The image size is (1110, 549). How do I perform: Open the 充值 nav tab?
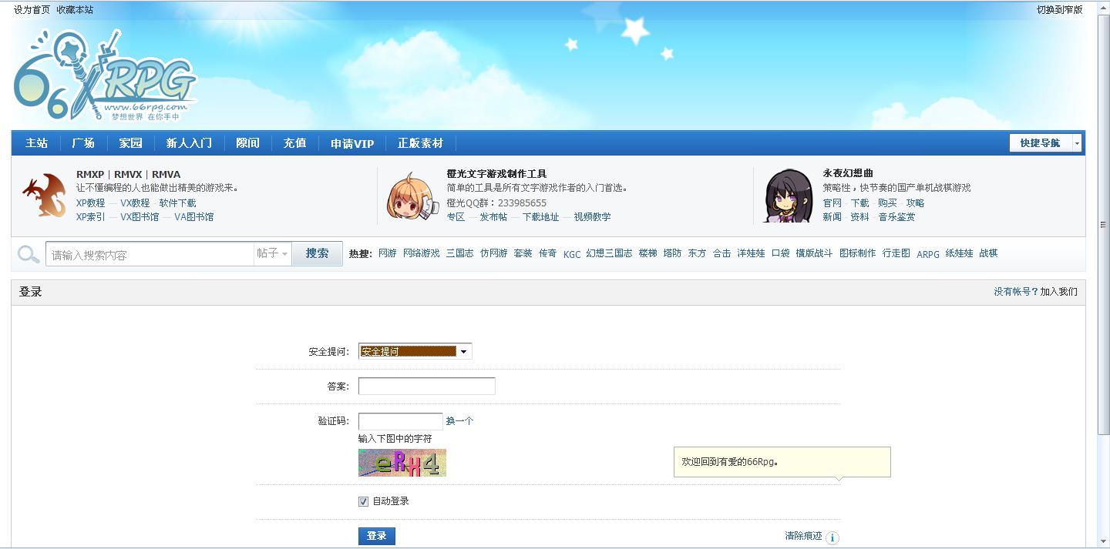click(294, 143)
